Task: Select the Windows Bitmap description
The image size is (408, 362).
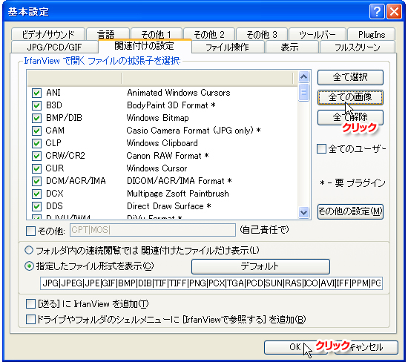Action: click(x=158, y=118)
